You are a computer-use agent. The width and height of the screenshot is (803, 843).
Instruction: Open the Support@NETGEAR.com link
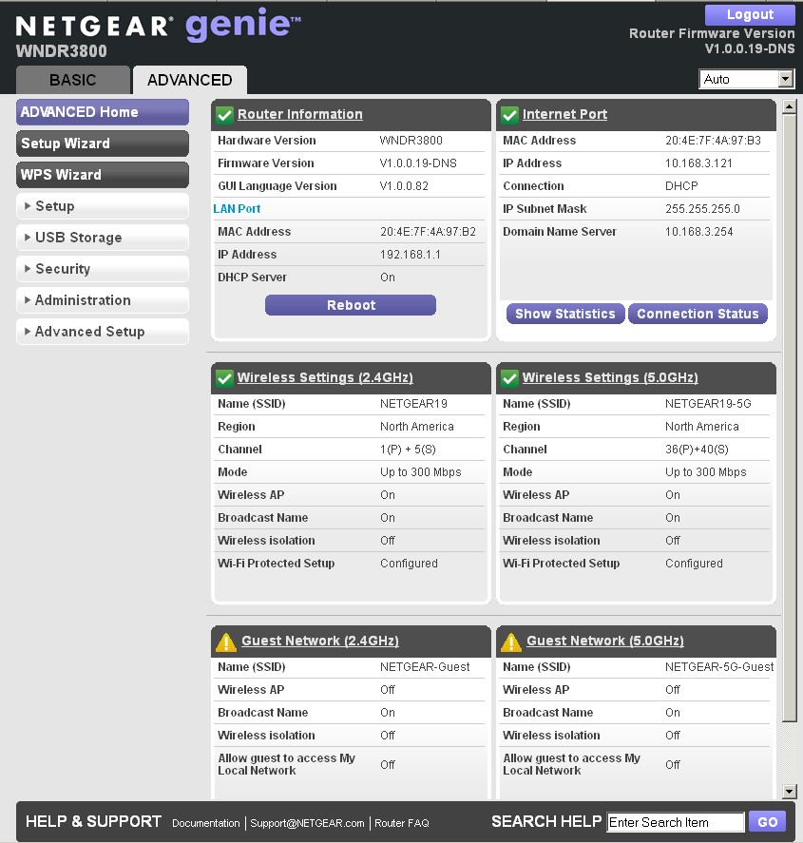(307, 823)
